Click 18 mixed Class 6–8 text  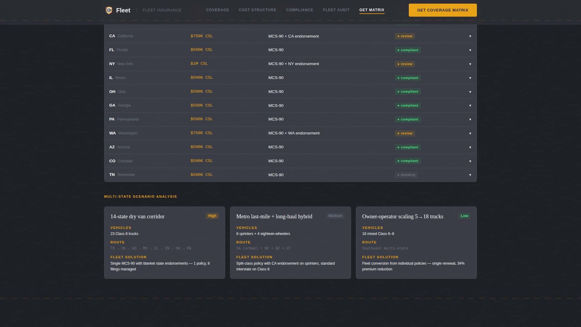[378, 234]
